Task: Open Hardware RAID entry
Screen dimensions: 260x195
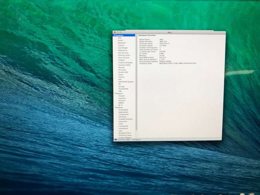Action: [124, 65]
